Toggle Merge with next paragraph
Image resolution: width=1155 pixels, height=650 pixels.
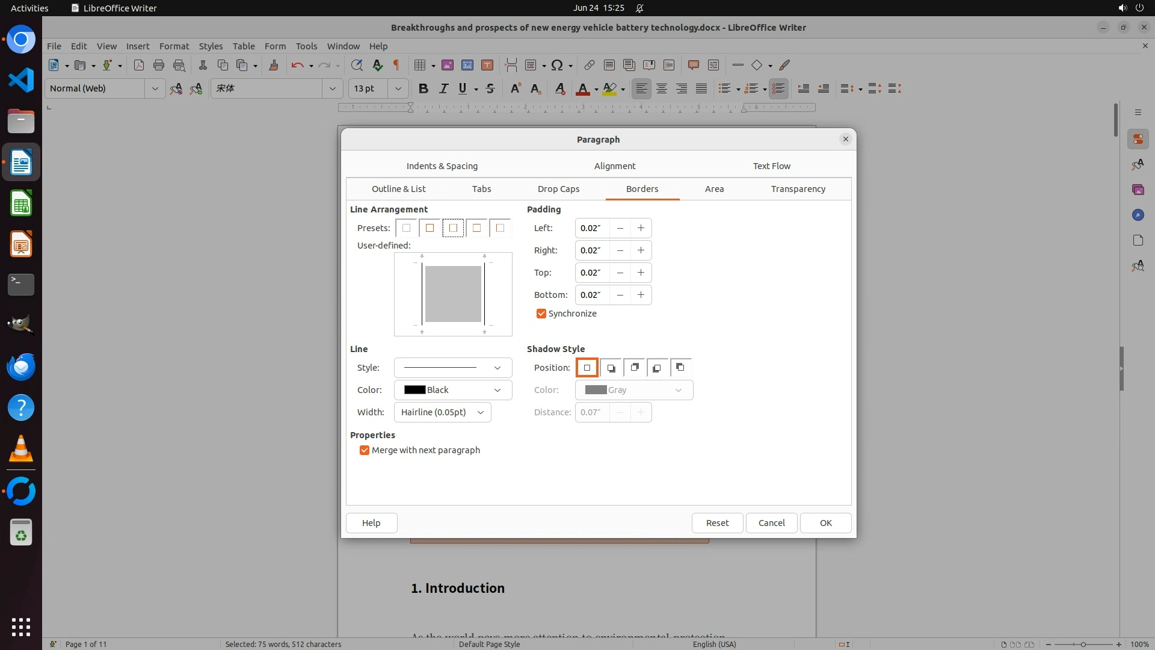[365, 450]
